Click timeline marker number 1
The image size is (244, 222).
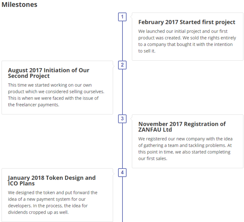click(x=122, y=17)
